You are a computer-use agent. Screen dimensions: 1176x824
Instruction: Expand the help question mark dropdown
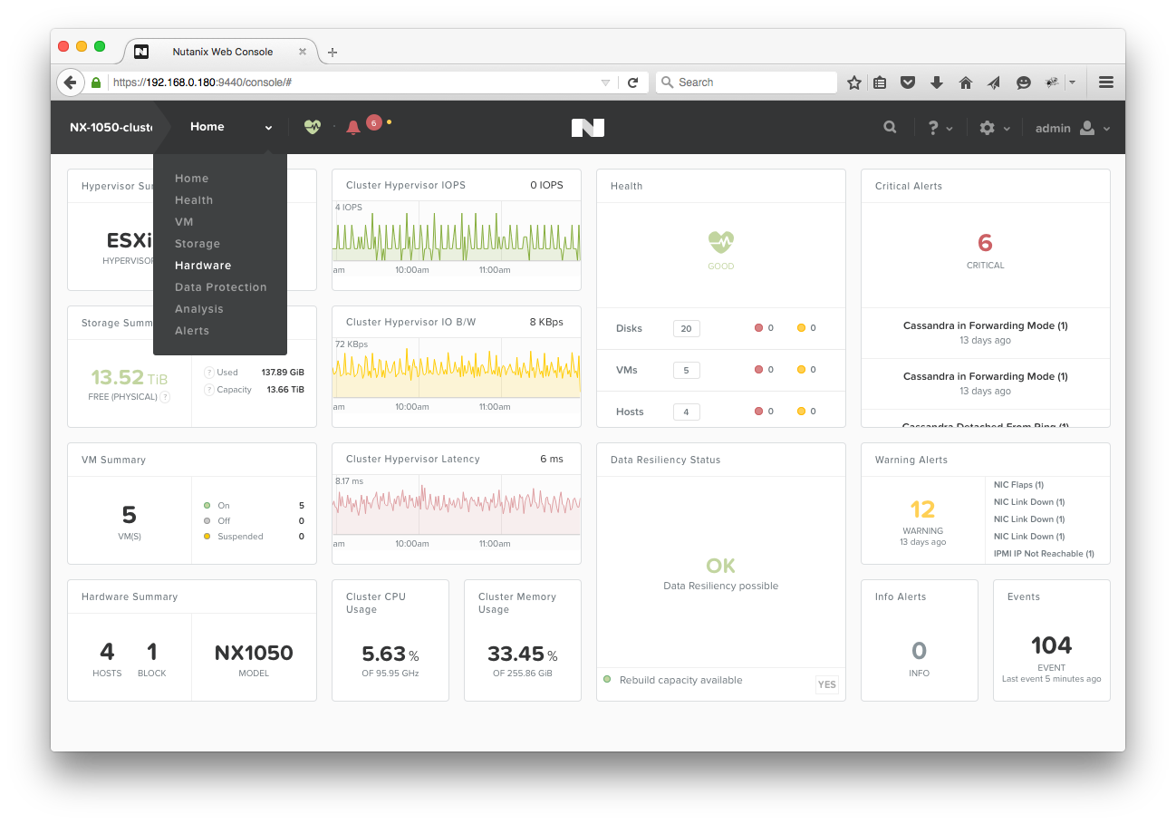point(940,128)
